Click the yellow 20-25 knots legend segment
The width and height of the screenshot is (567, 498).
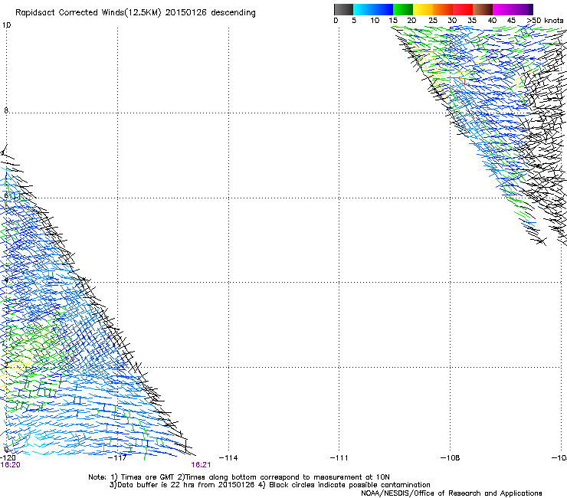click(423, 9)
